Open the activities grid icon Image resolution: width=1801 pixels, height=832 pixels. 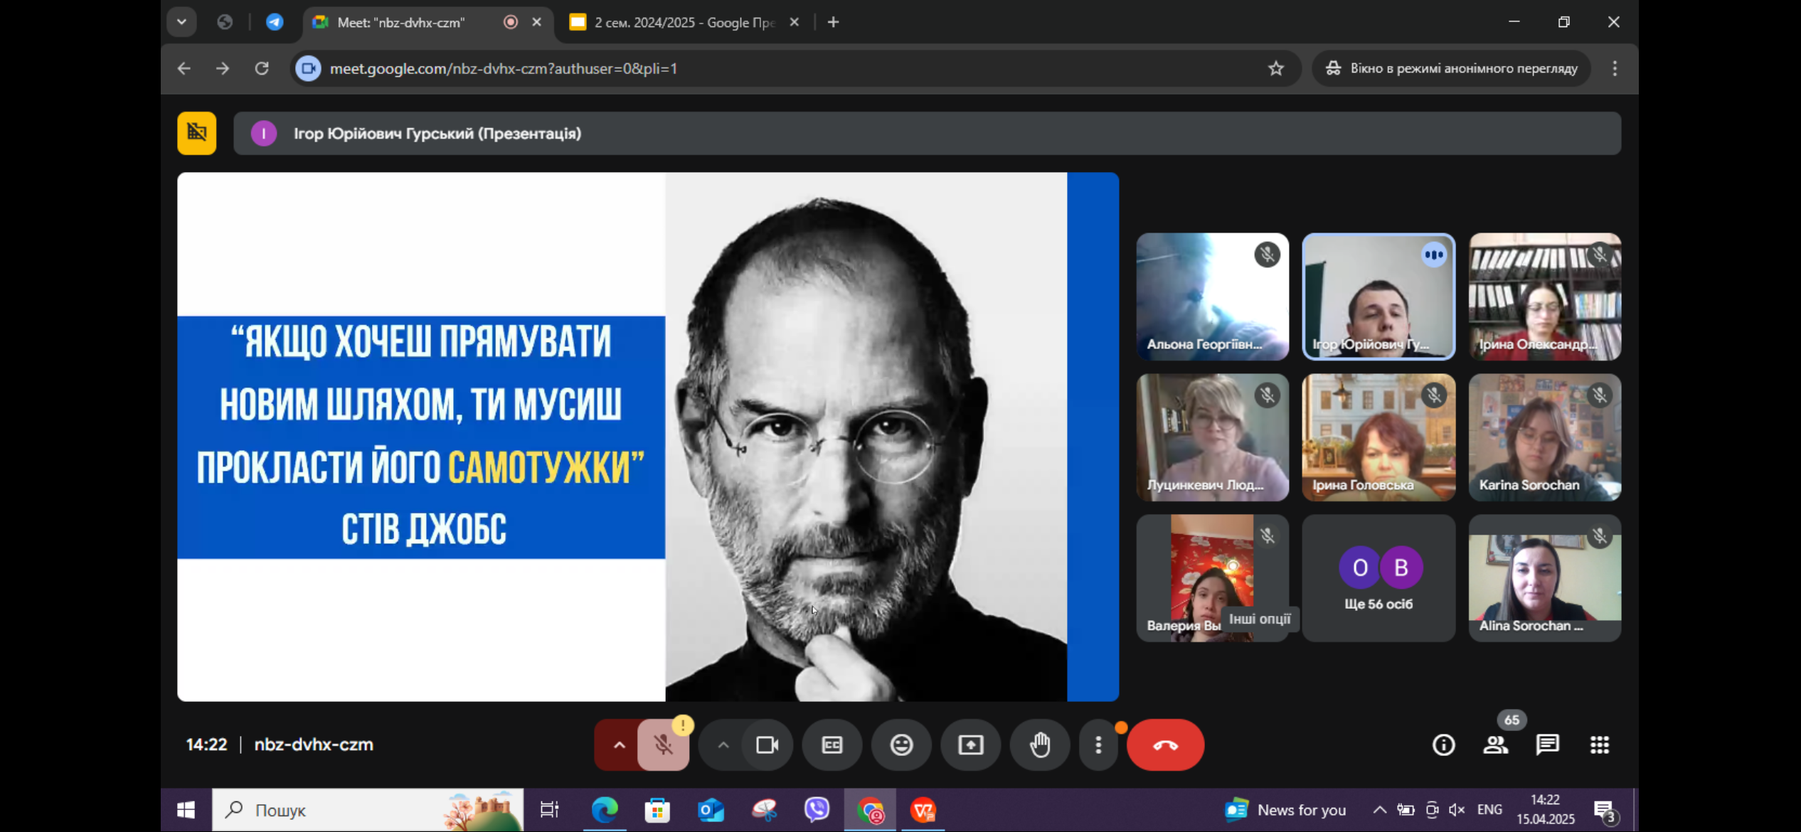click(1600, 745)
